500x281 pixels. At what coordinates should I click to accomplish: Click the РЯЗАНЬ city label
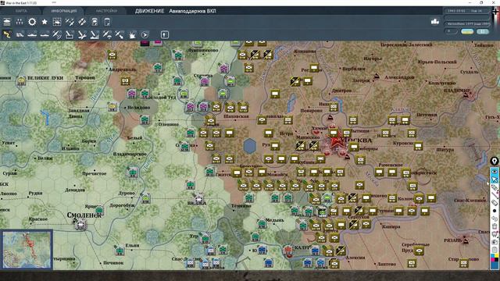(x=454, y=240)
